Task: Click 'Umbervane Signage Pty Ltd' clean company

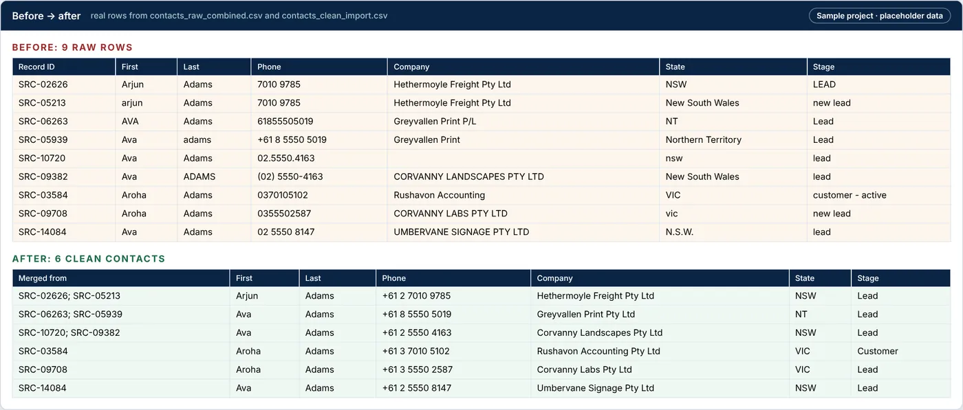Action: pos(660,389)
